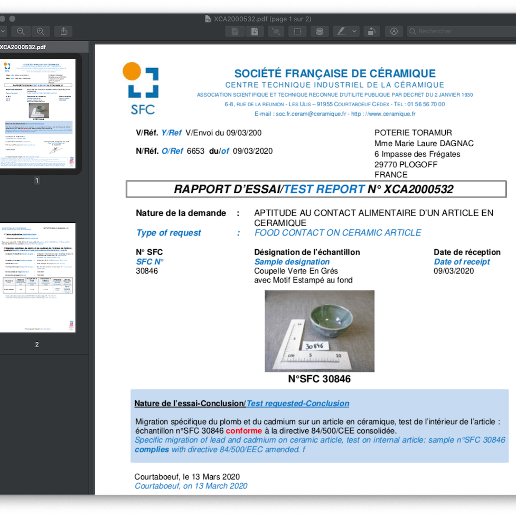Open the Share menu icon
This screenshot has width=516, height=516.
pyautogui.click(x=64, y=31)
